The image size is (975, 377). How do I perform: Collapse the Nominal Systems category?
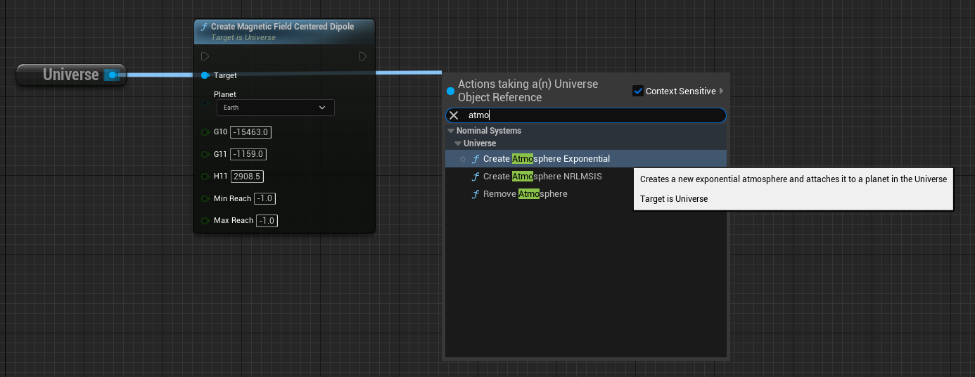coord(451,131)
